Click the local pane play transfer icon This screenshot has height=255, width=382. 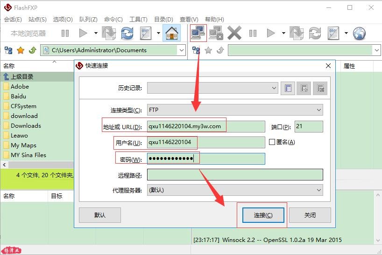pyautogui.click(x=83, y=33)
